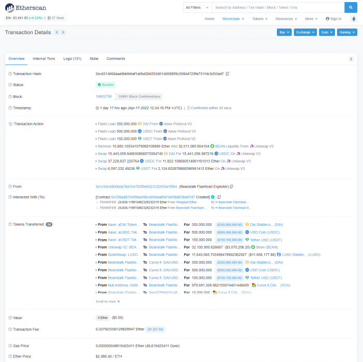The image size is (363, 362).
Task: Open block 14602790 link
Action: pos(104,96)
